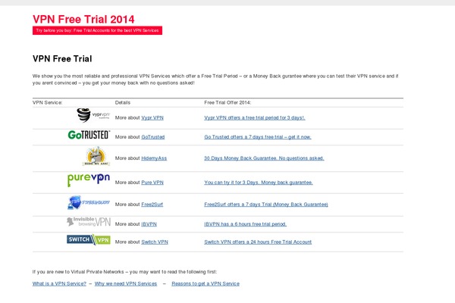The height and width of the screenshot is (303, 455).
Task: Follow the Switch VPN 24 hours trial offer
Action: 258,242
